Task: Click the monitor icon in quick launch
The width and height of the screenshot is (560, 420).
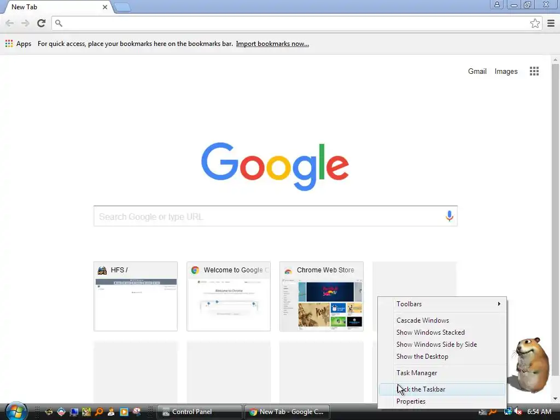Action: point(74,412)
